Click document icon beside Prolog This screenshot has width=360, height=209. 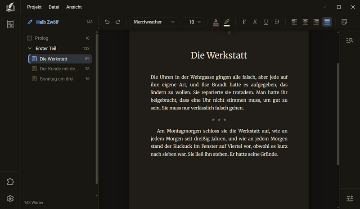tap(29, 38)
